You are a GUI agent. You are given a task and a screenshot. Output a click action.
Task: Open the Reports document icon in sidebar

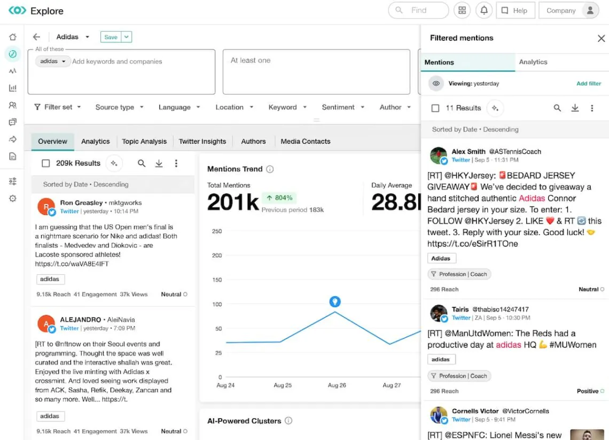pyautogui.click(x=13, y=156)
